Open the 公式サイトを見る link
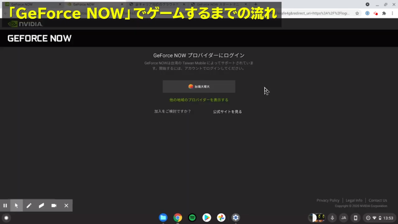The height and width of the screenshot is (224, 398). pos(227,112)
